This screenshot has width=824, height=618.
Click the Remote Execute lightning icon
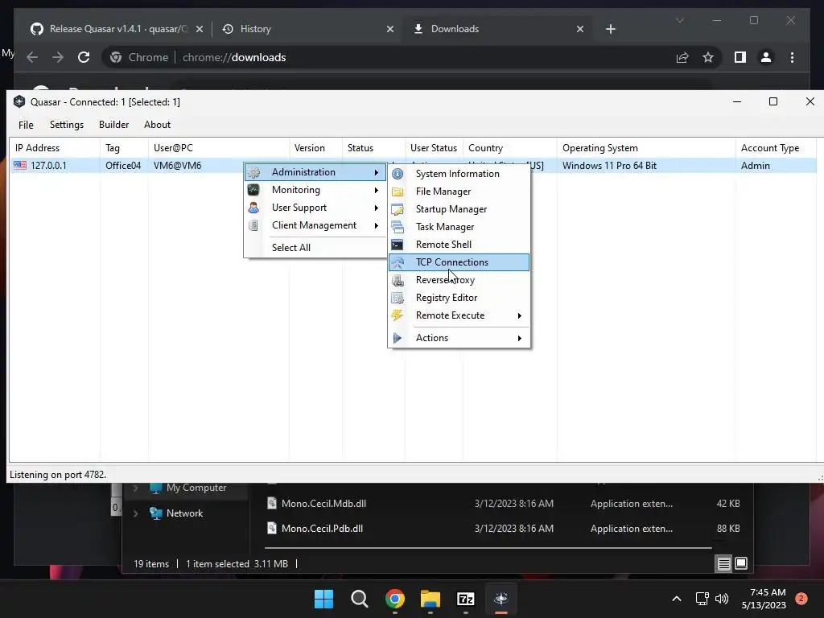398,315
